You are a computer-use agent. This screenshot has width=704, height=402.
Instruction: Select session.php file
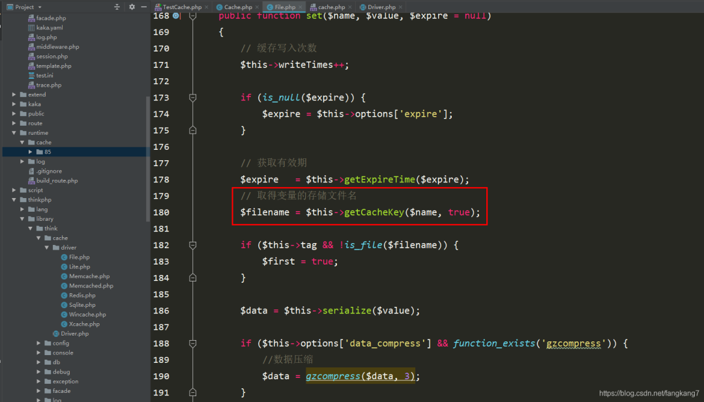48,57
